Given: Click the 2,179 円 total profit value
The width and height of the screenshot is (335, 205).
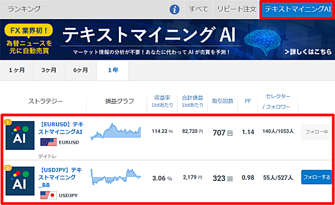Looking at the screenshot, I should pos(193,177).
